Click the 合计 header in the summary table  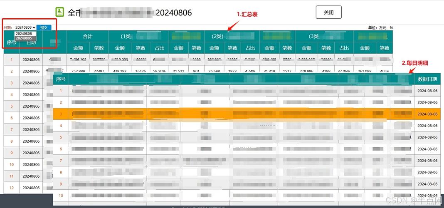(87, 36)
